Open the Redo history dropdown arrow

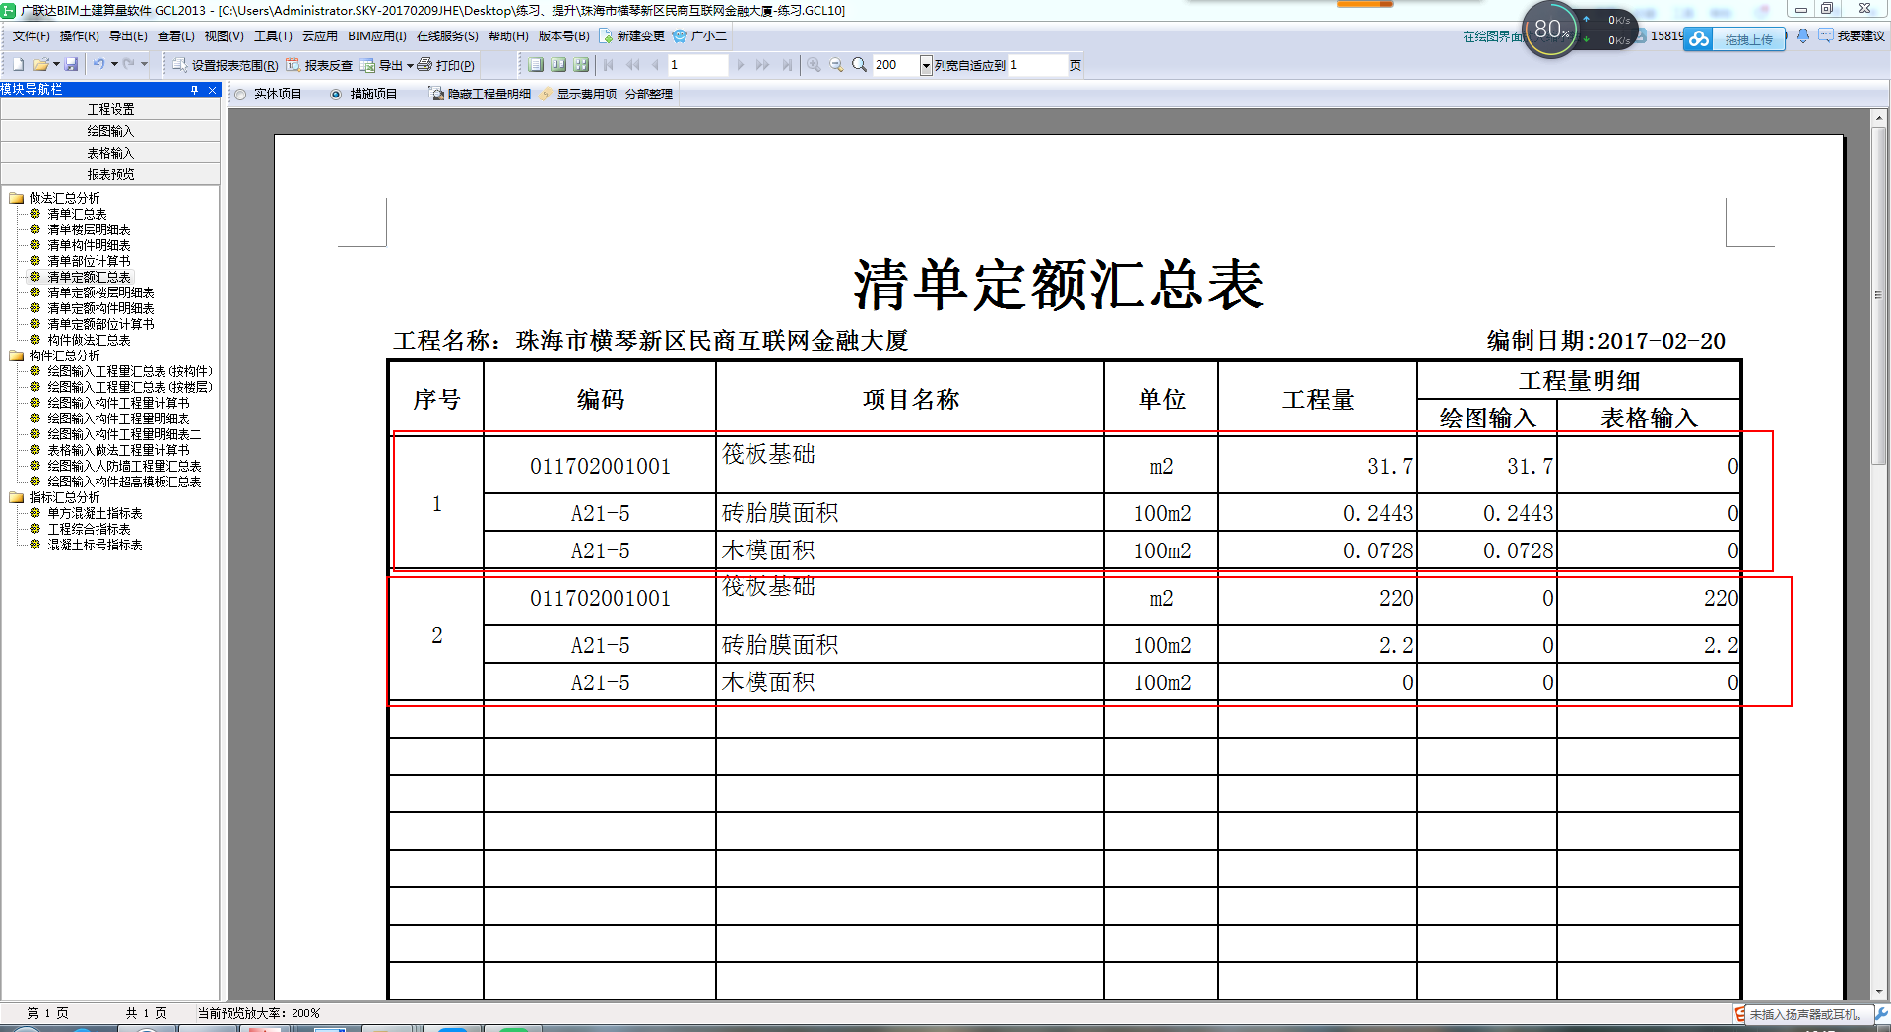click(x=144, y=65)
